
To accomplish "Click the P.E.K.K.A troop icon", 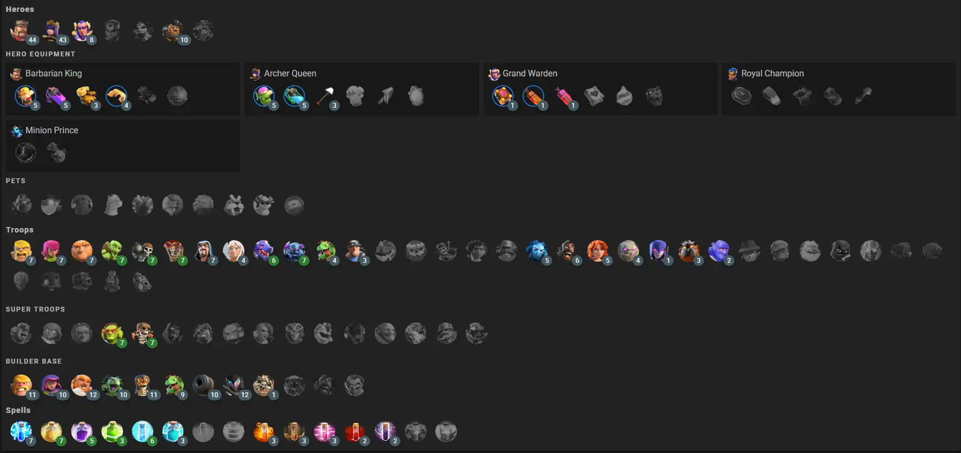I will click(x=294, y=251).
